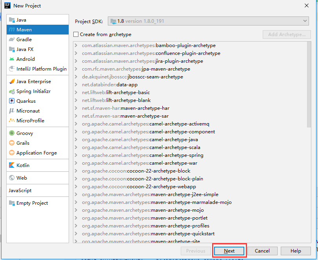The image size is (318, 260).
Task: Click the Grails icon
Action: pos(12,143)
